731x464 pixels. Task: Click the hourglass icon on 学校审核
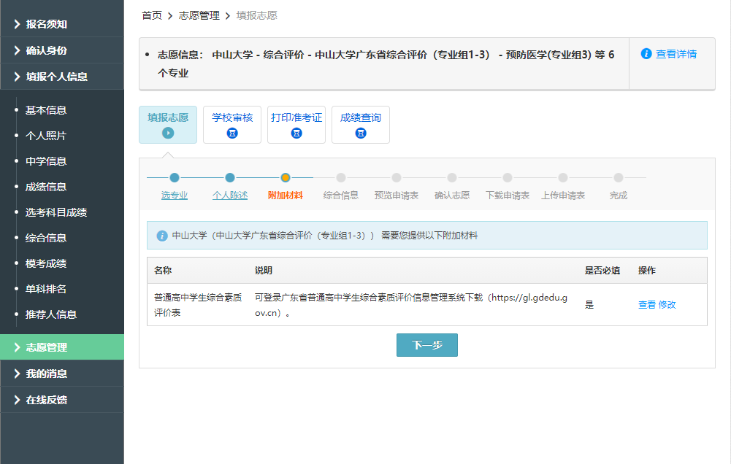(x=231, y=133)
